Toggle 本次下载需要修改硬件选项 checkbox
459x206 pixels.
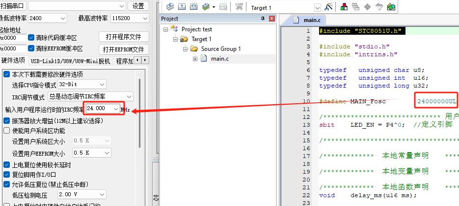tap(7, 74)
